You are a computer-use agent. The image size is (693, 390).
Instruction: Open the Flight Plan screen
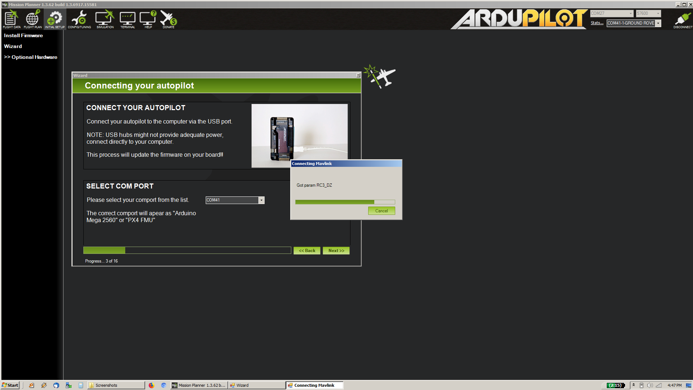pos(32,19)
